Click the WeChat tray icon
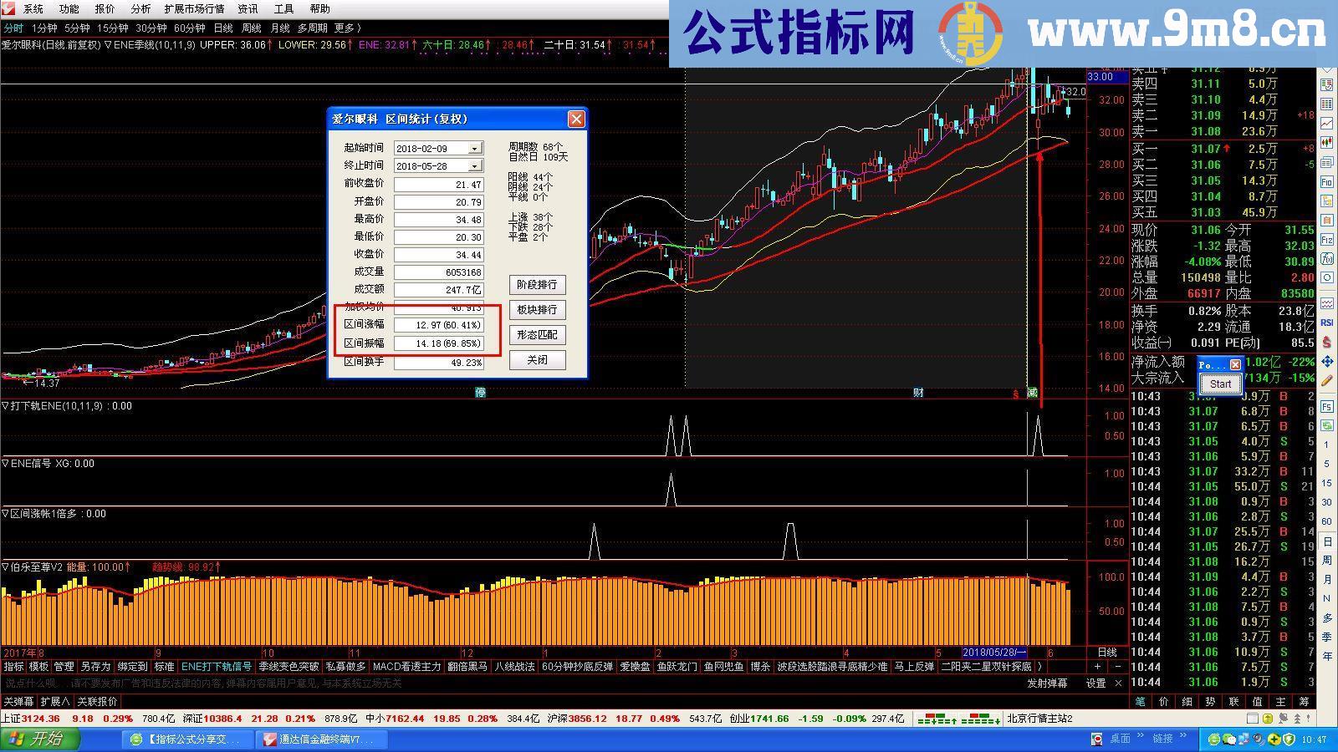The height and width of the screenshot is (752, 1338). [1229, 739]
